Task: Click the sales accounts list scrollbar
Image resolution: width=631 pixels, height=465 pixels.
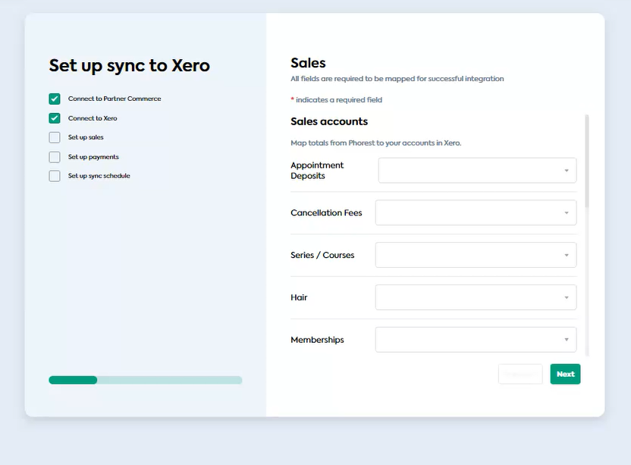Action: click(587, 161)
